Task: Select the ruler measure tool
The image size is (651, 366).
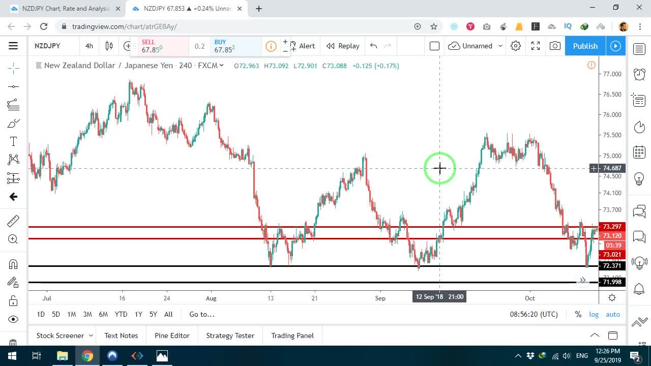Action: pyautogui.click(x=13, y=221)
